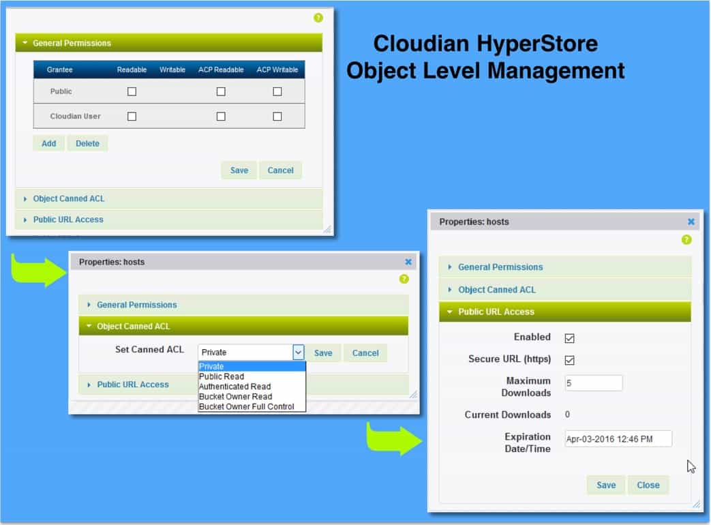The image size is (711, 525).
Task: Expand General Permissions in Public URL window
Action: [565, 267]
